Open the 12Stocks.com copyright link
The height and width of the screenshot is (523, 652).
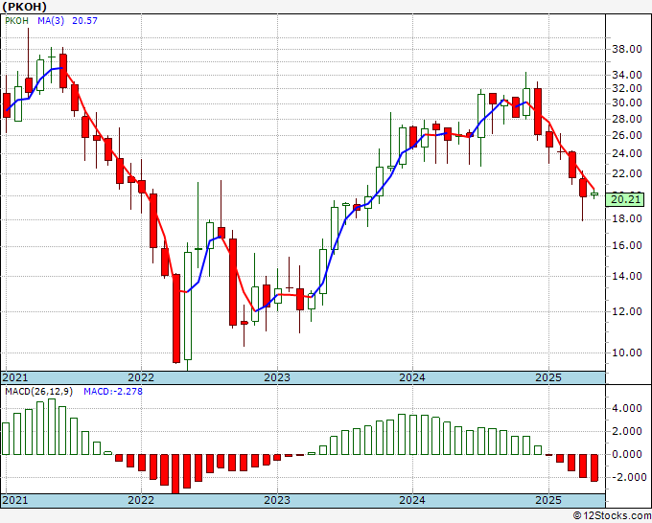click(x=612, y=516)
